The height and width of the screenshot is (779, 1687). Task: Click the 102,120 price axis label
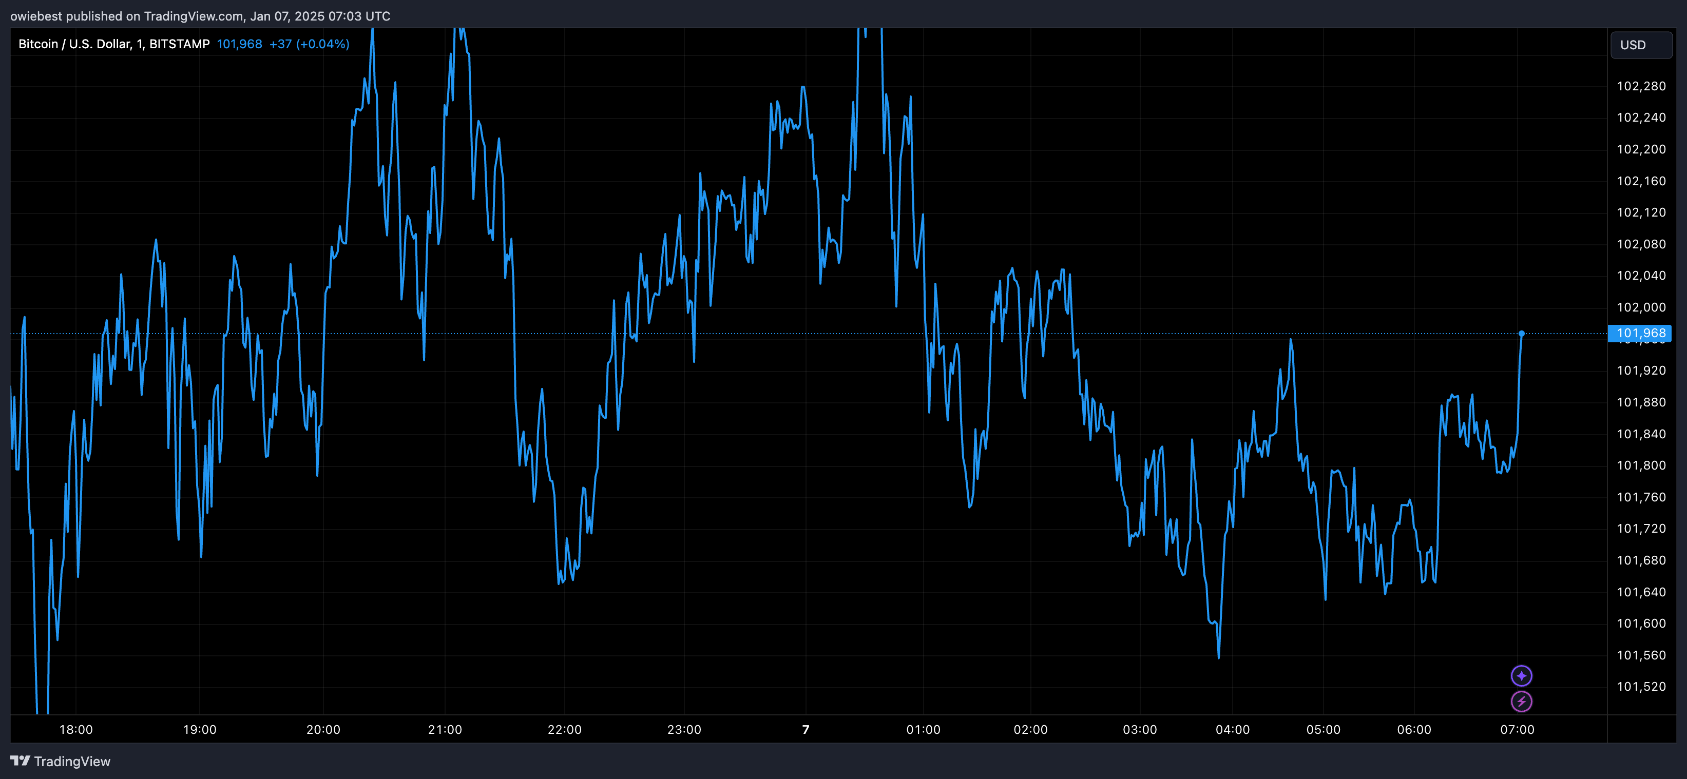(x=1641, y=213)
